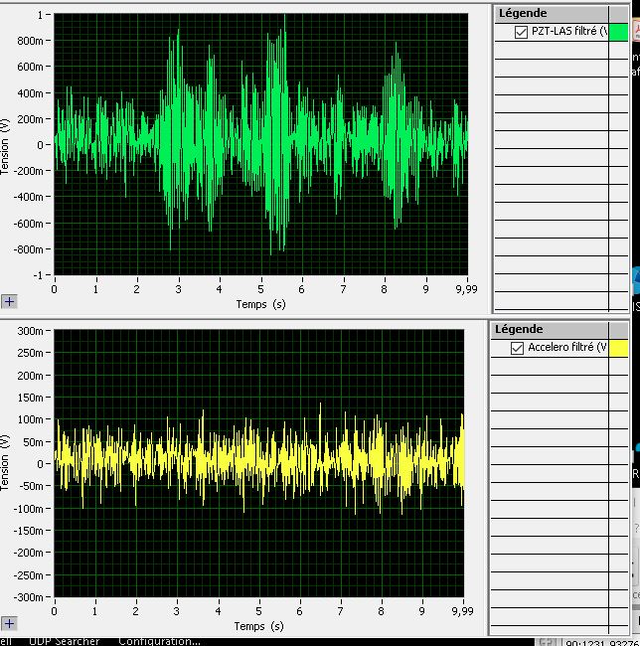Image resolution: width=640 pixels, height=646 pixels.
Task: Click the bottom graph's Légende header
Action: click(521, 329)
